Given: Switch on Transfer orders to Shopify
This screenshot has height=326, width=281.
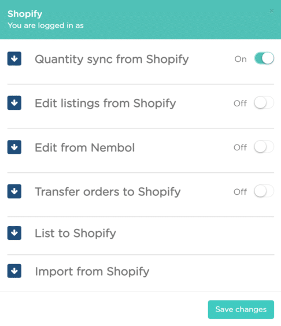Looking at the screenshot, I should [264, 191].
